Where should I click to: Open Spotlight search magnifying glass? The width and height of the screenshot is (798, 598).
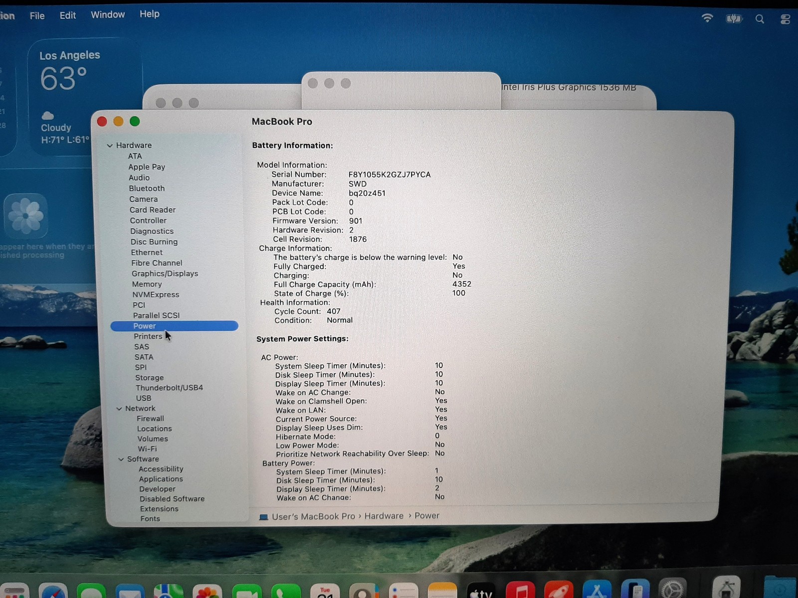point(760,19)
